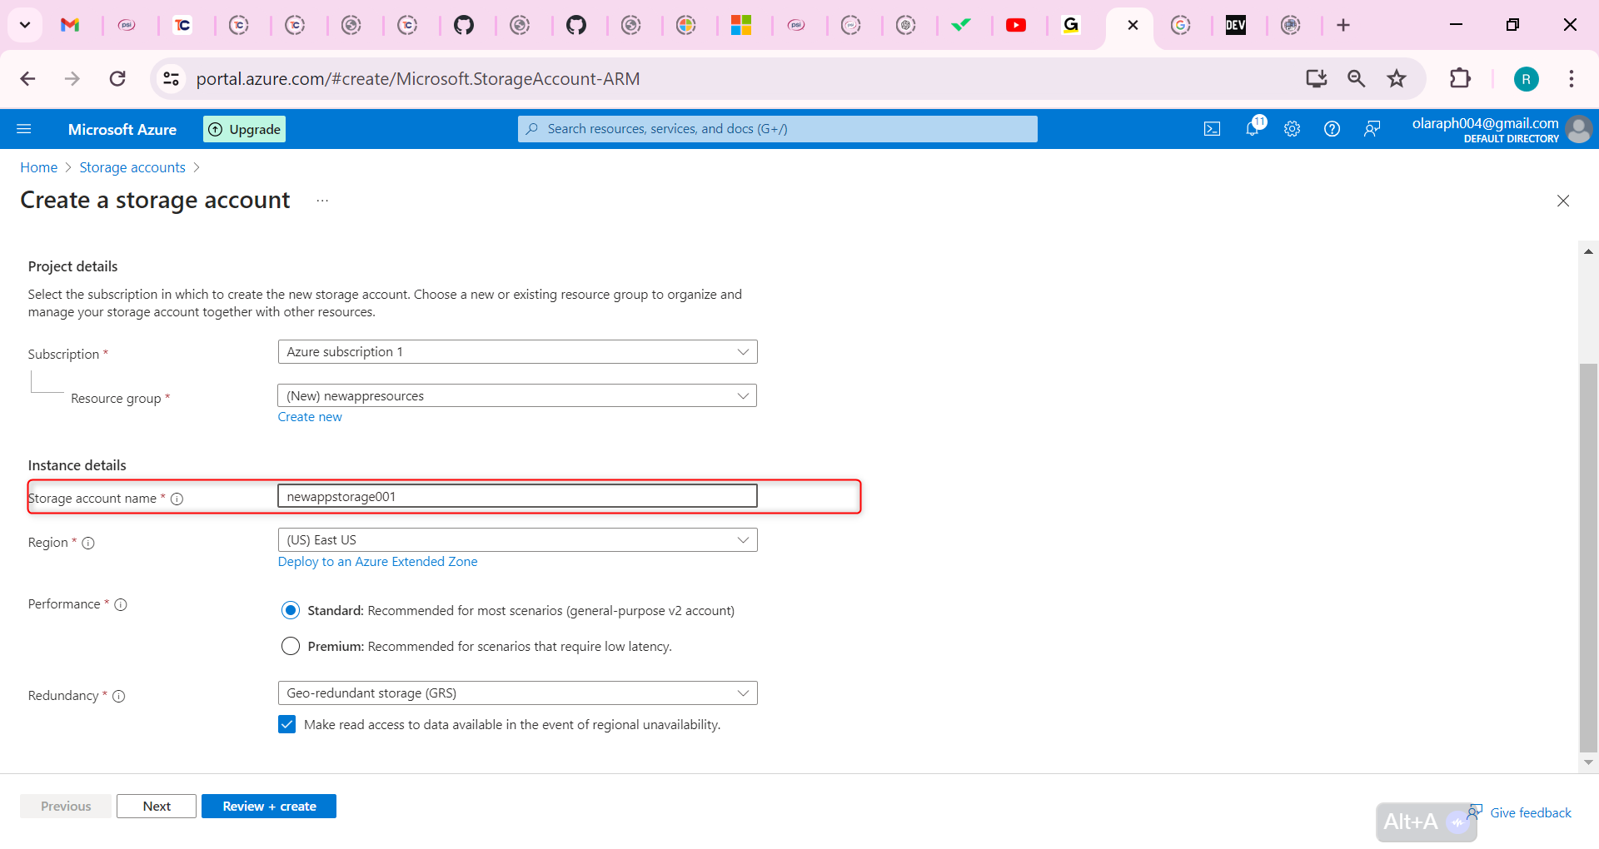1599x849 pixels.
Task: Open Deploy to an Azure Extended Zone link
Action: click(378, 562)
